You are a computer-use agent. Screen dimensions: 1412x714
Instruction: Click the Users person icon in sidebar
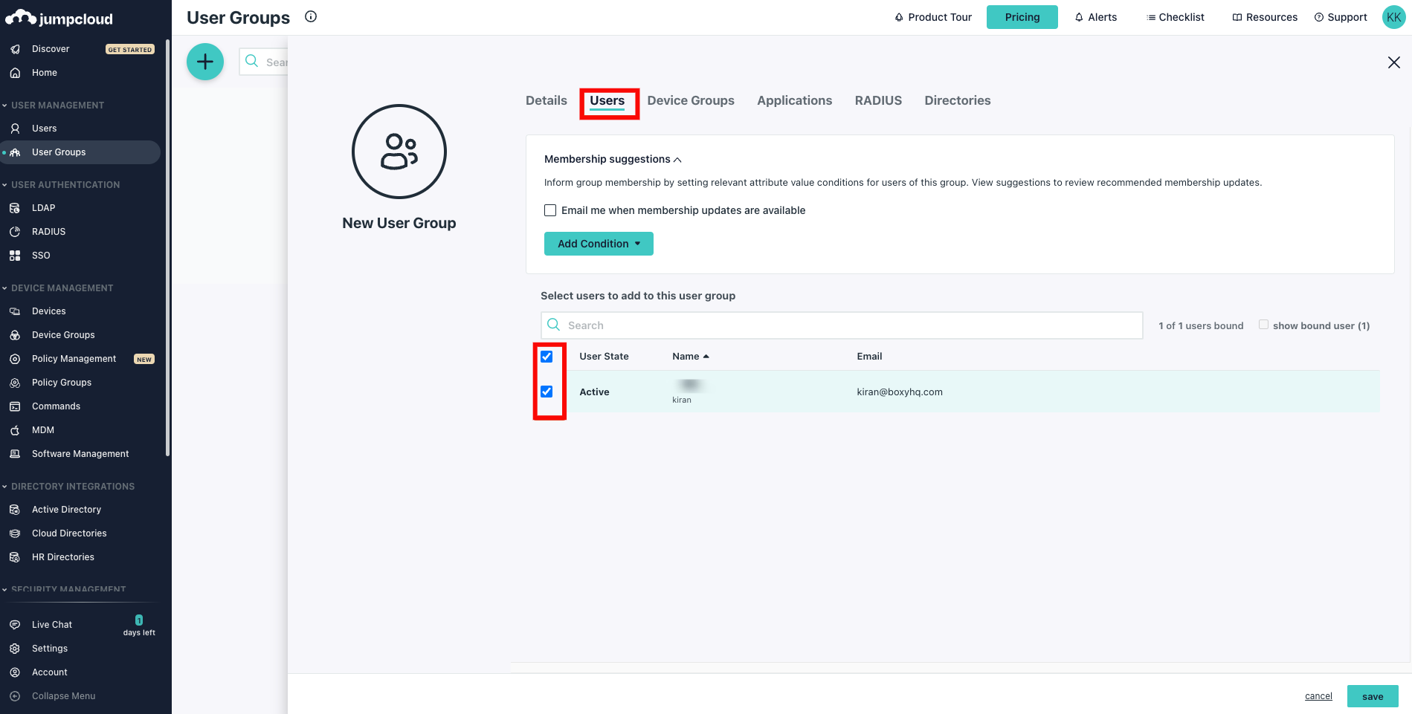pos(15,129)
